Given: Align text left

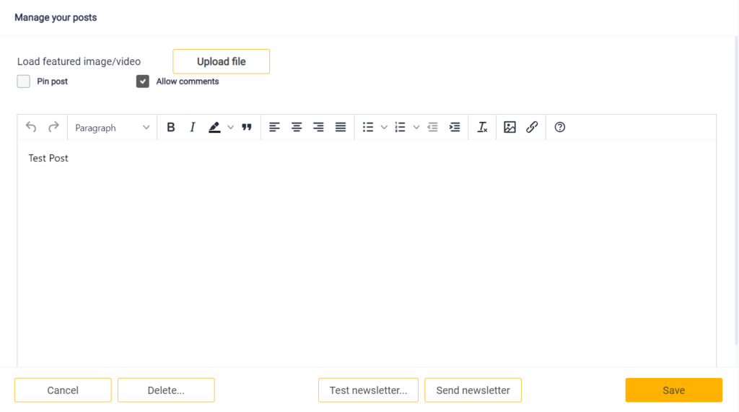Looking at the screenshot, I should (x=274, y=127).
